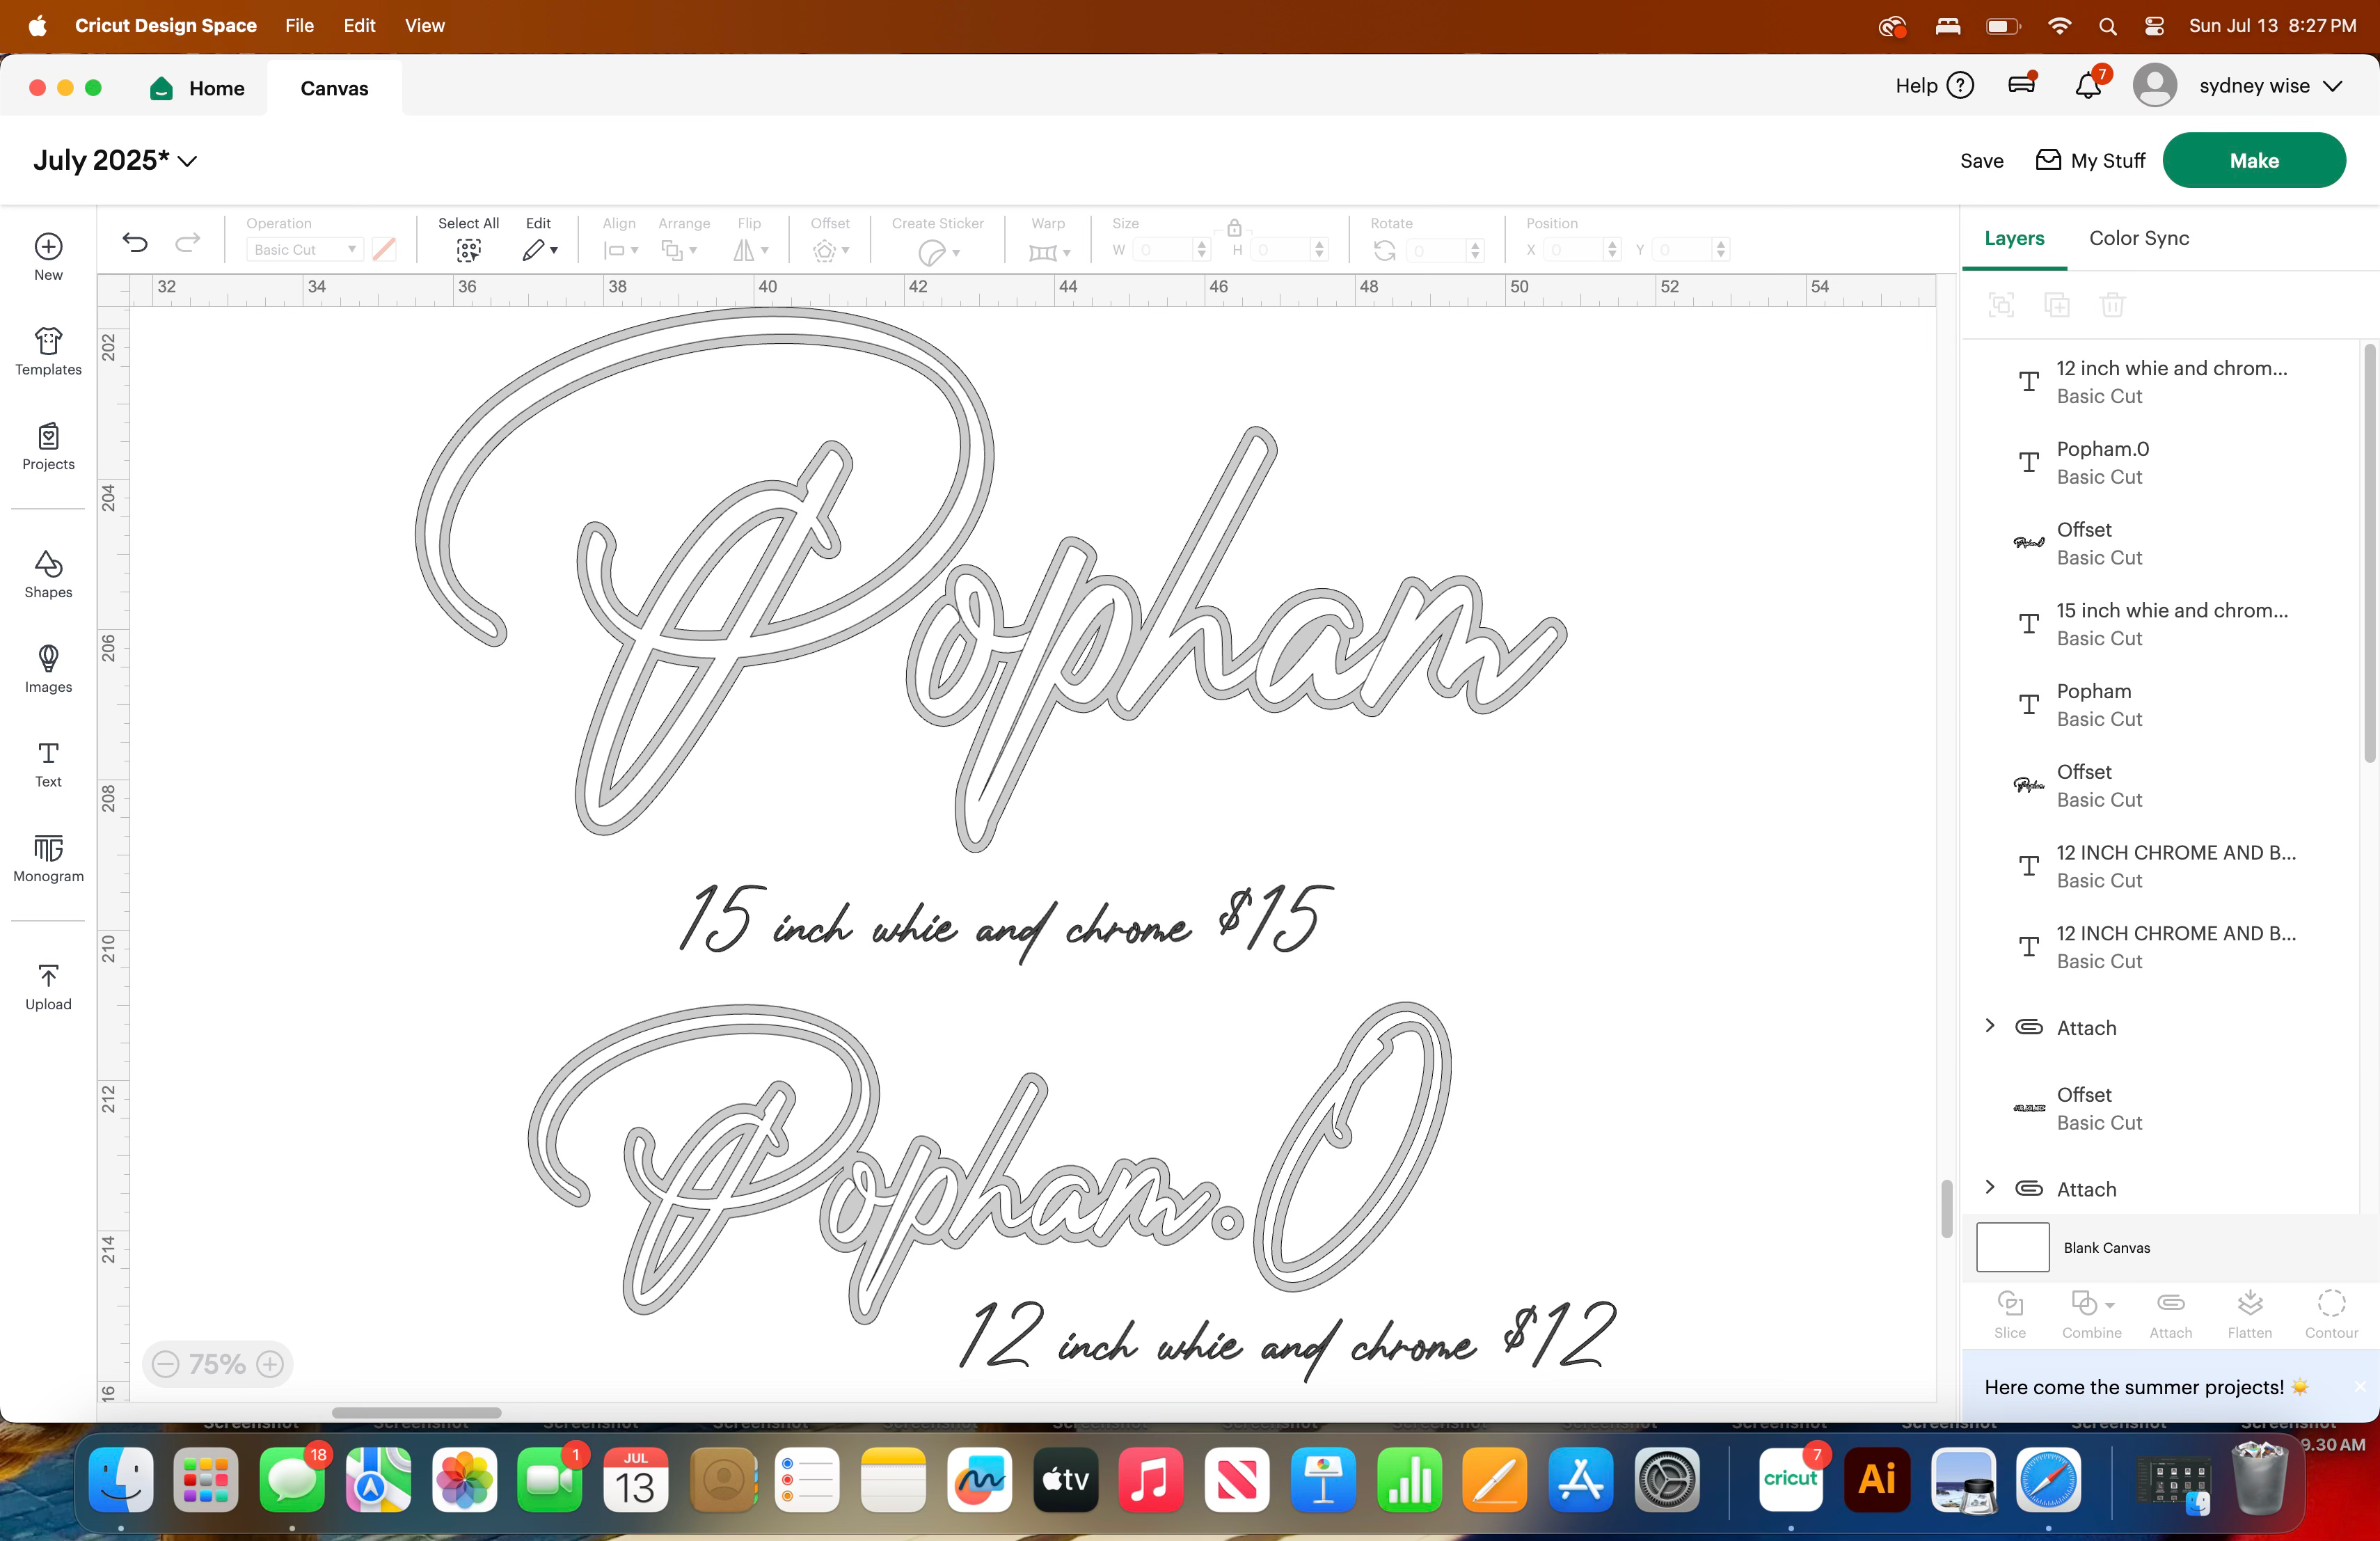This screenshot has width=2380, height=1541.
Task: Select the Text tool in sidebar
Action: [x=47, y=765]
